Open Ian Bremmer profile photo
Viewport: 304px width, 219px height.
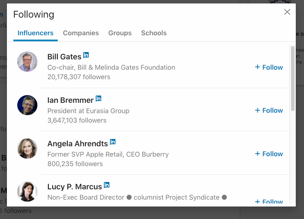[x=27, y=105]
